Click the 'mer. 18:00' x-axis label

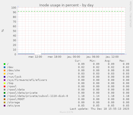(x=55, y=57)
